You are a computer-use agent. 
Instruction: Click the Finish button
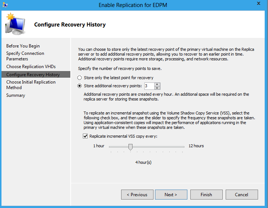click(x=207, y=194)
